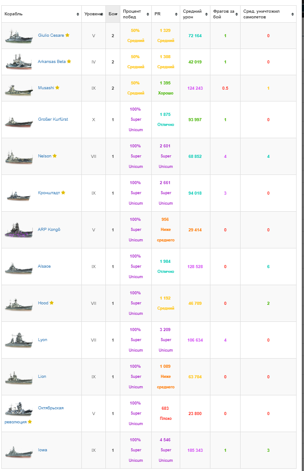Select Октябрьская революция PR value 683
Viewport: 304px width, 471px height.
point(165,408)
